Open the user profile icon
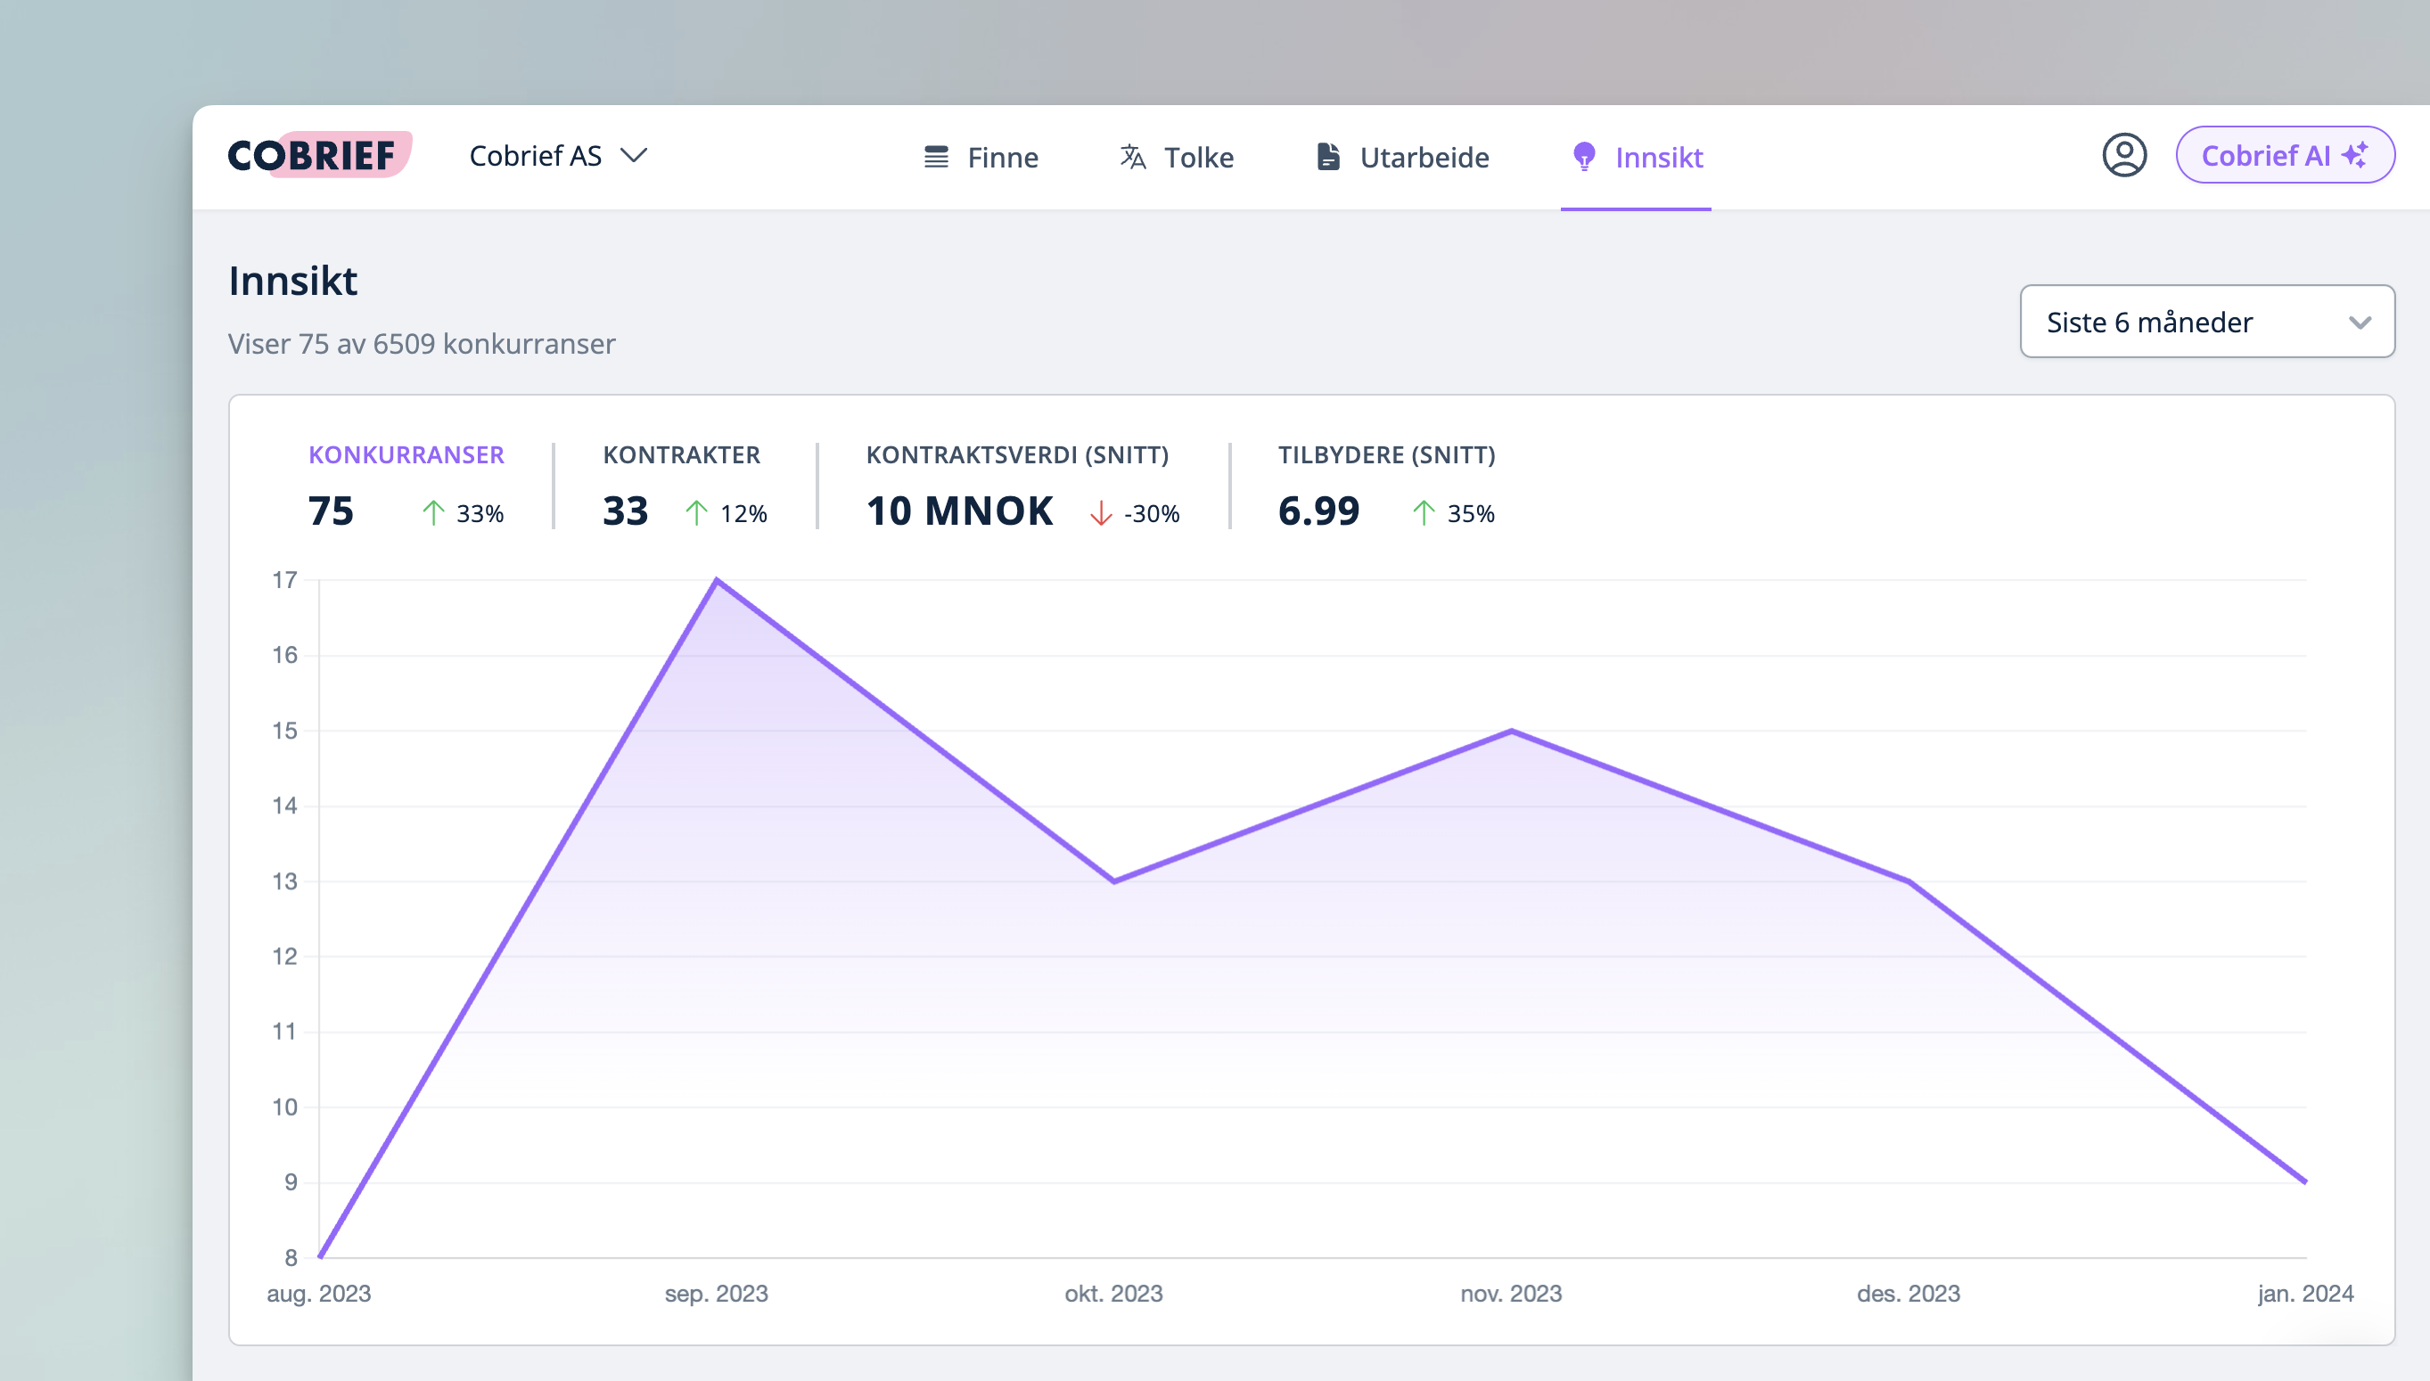 click(x=2123, y=156)
